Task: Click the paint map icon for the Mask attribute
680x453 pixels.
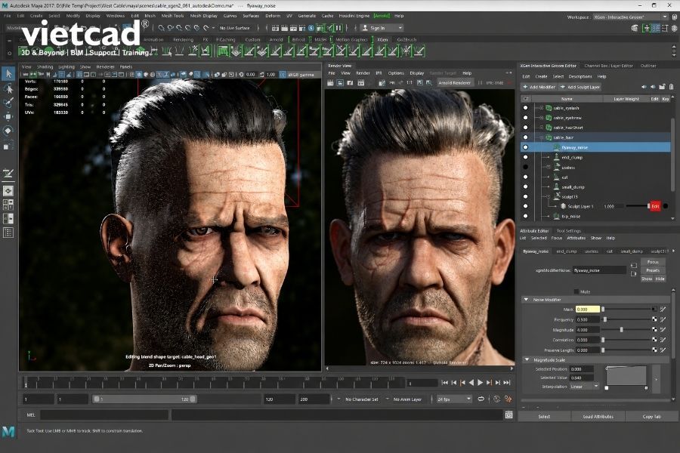Action: click(663, 309)
